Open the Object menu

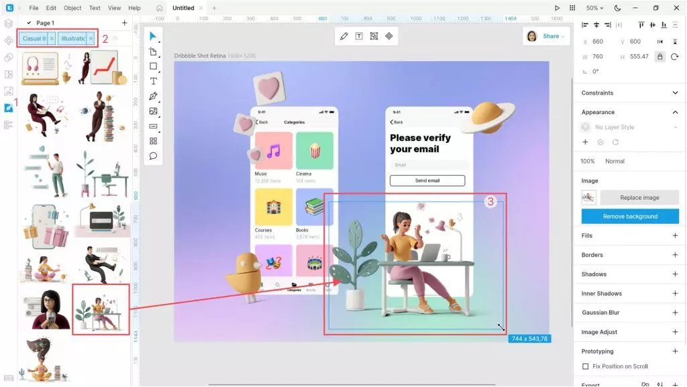point(72,8)
